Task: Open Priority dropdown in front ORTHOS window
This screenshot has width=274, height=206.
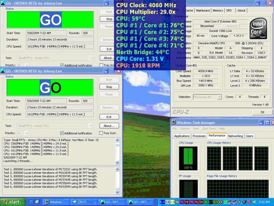Action: [x=27, y=133]
